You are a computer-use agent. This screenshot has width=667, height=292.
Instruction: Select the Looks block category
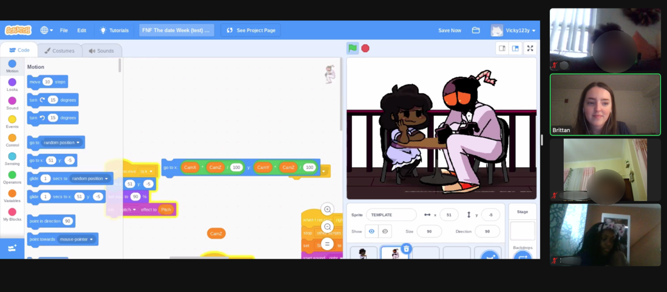click(12, 85)
